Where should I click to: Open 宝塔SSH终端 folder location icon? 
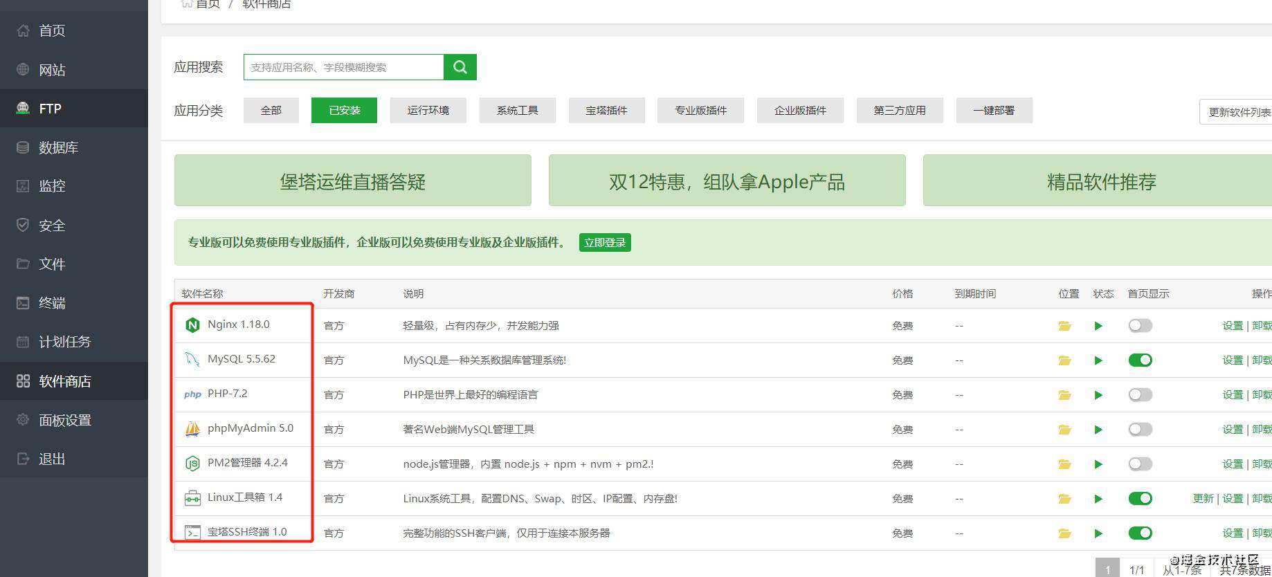pyautogui.click(x=1064, y=533)
